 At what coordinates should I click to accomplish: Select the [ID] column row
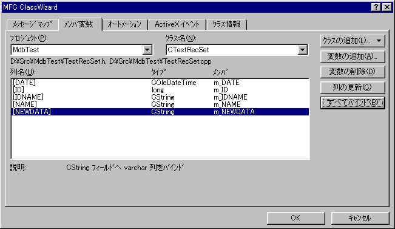(x=160, y=90)
